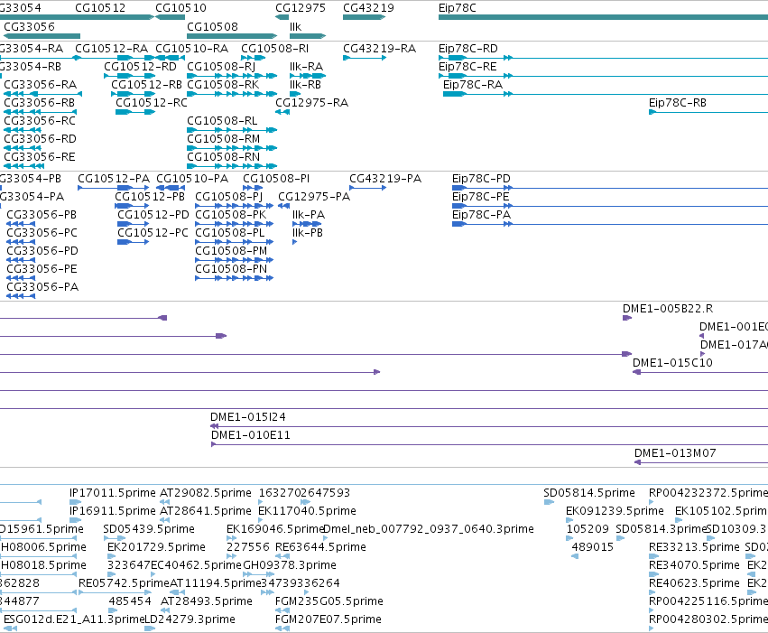Click protein Eip78C-PE
The image size is (768, 633).
481,197
